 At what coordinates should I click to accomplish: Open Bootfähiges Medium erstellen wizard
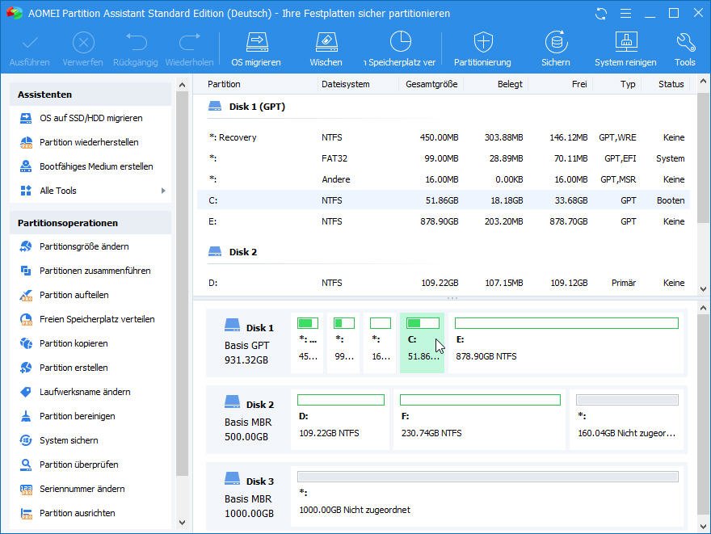96,166
